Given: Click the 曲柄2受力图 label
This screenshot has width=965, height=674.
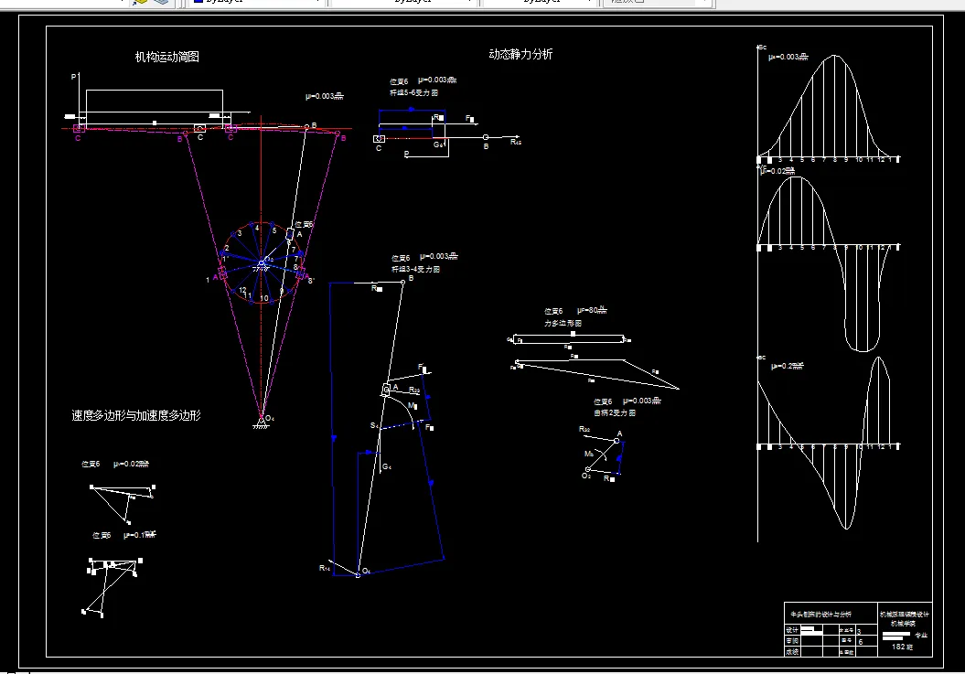Looking at the screenshot, I should point(614,413).
